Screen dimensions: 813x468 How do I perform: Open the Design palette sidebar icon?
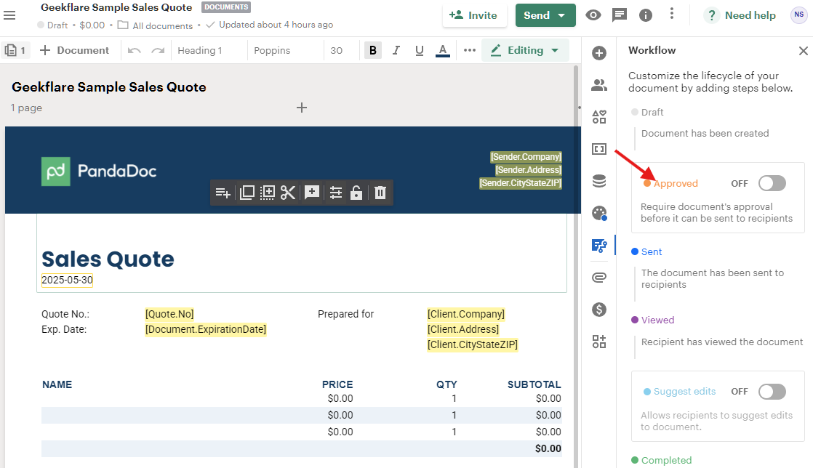pos(599,213)
